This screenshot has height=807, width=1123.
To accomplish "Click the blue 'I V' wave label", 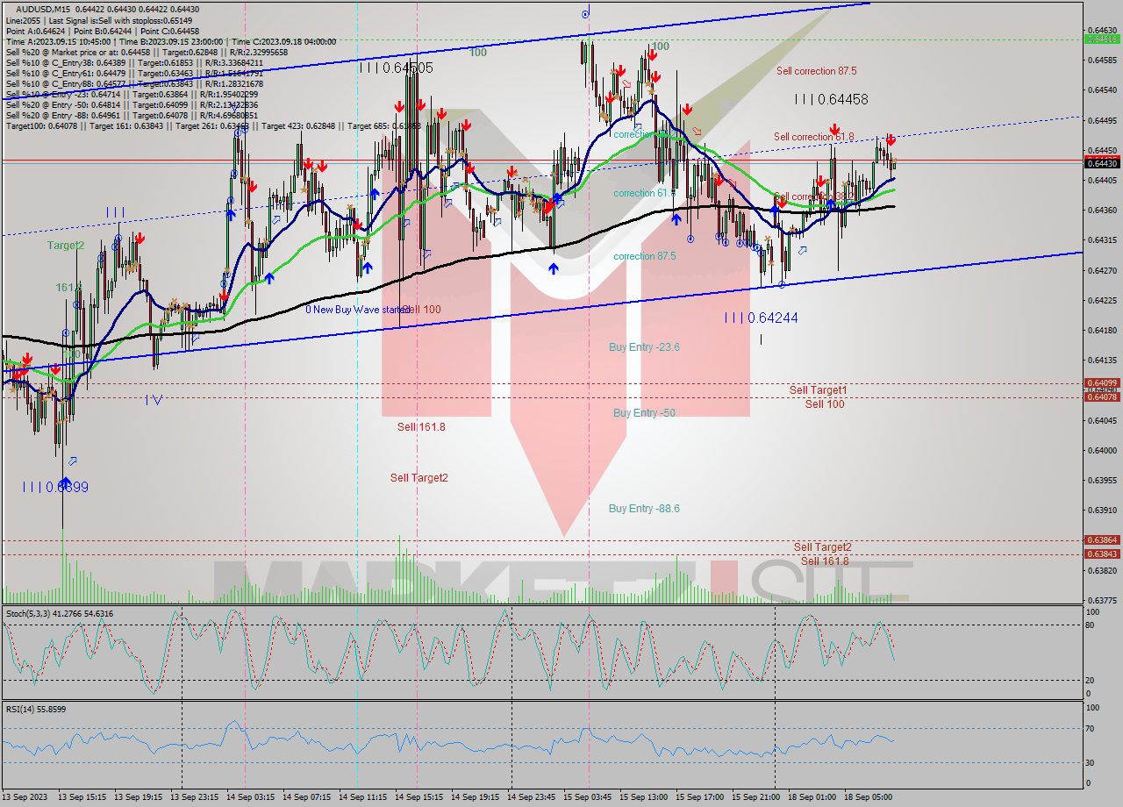I will point(154,399).
